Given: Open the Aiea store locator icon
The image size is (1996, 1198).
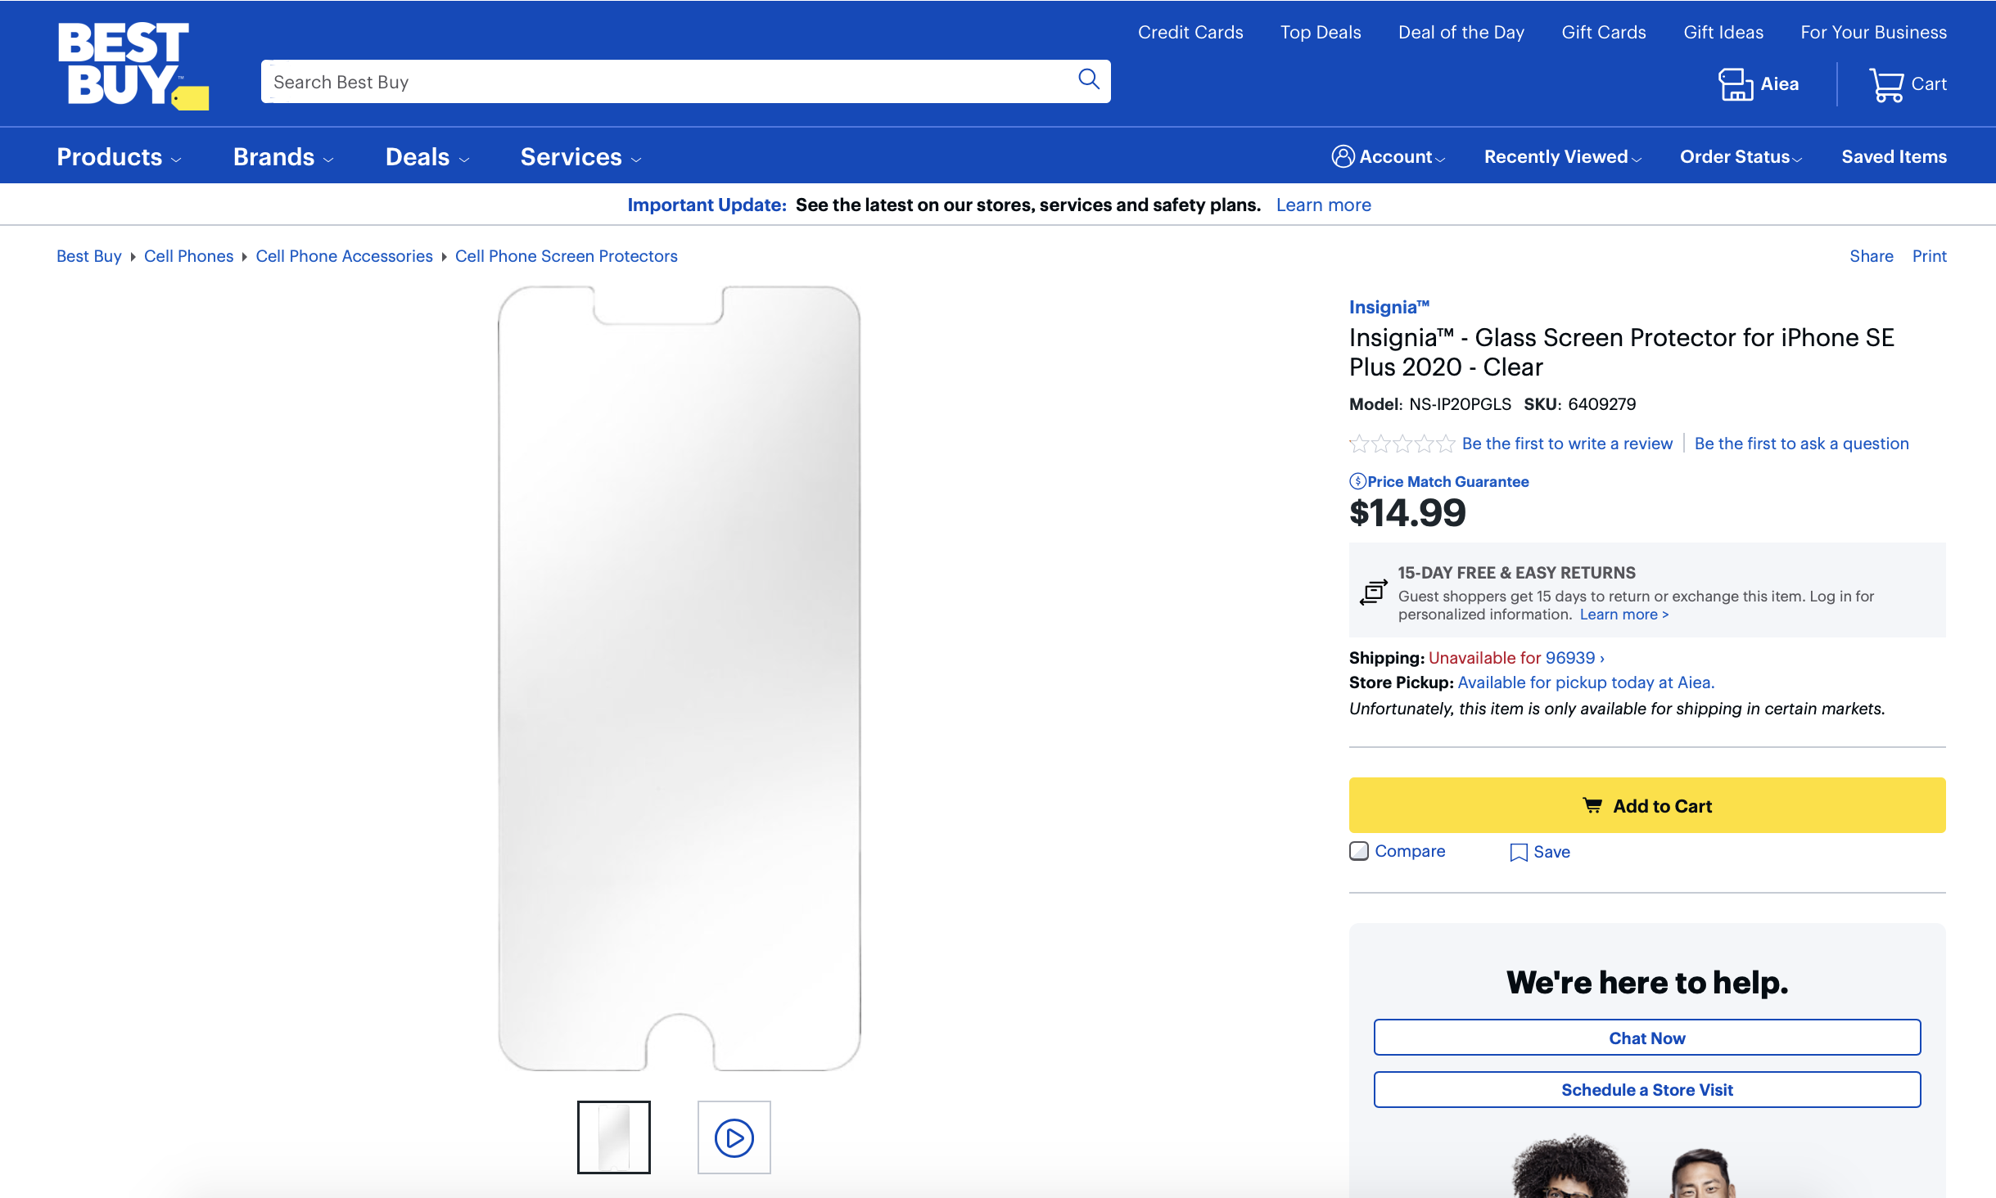Looking at the screenshot, I should coord(1734,84).
